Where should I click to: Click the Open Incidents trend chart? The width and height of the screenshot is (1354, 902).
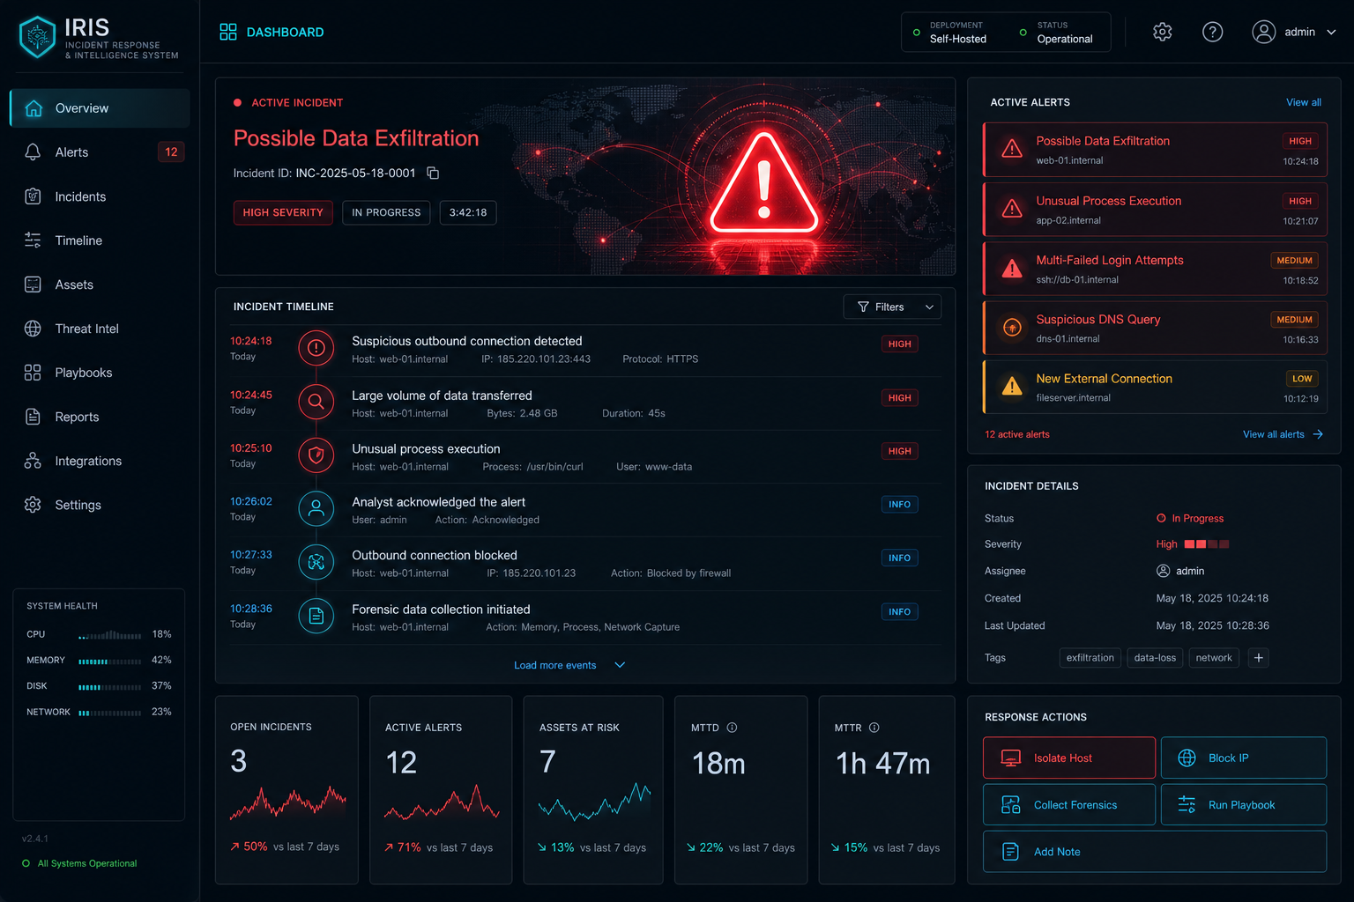click(x=287, y=802)
